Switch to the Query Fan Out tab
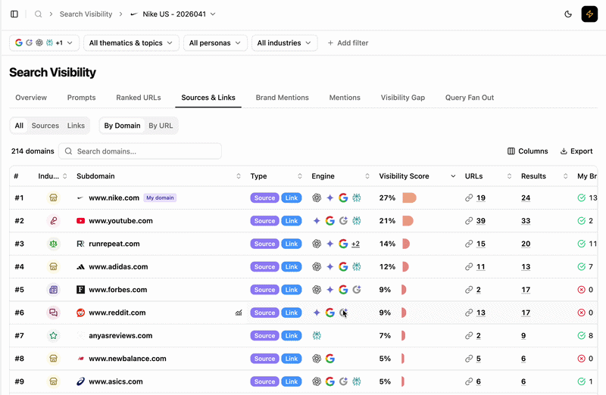This screenshot has width=606, height=395. [470, 98]
